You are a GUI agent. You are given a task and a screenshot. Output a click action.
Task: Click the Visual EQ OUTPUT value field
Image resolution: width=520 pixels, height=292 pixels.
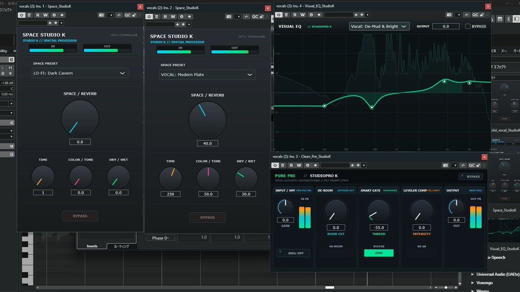point(445,26)
